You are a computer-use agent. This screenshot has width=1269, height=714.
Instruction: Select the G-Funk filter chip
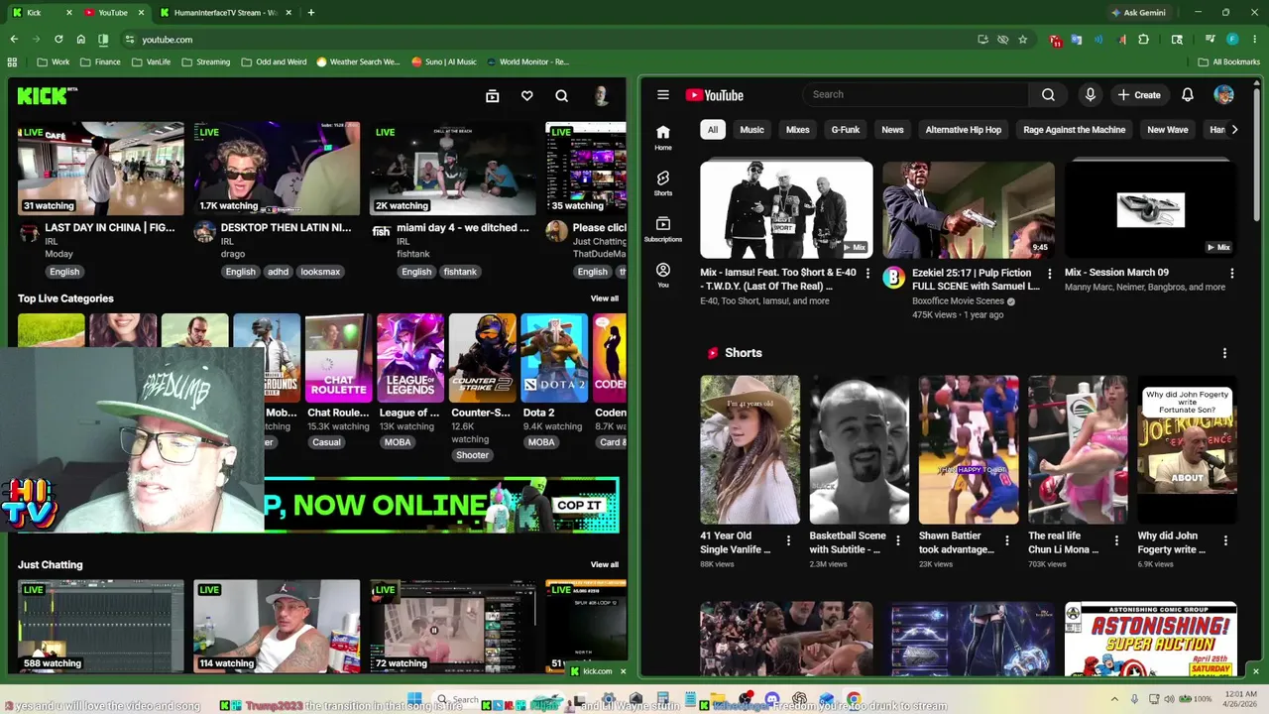pos(846,130)
